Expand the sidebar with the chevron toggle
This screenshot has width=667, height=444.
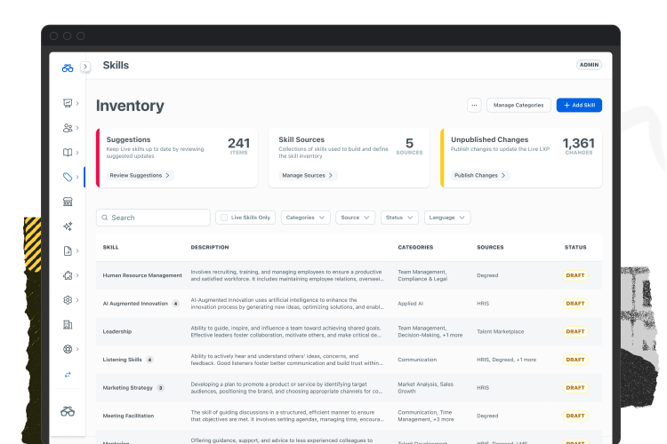point(85,67)
